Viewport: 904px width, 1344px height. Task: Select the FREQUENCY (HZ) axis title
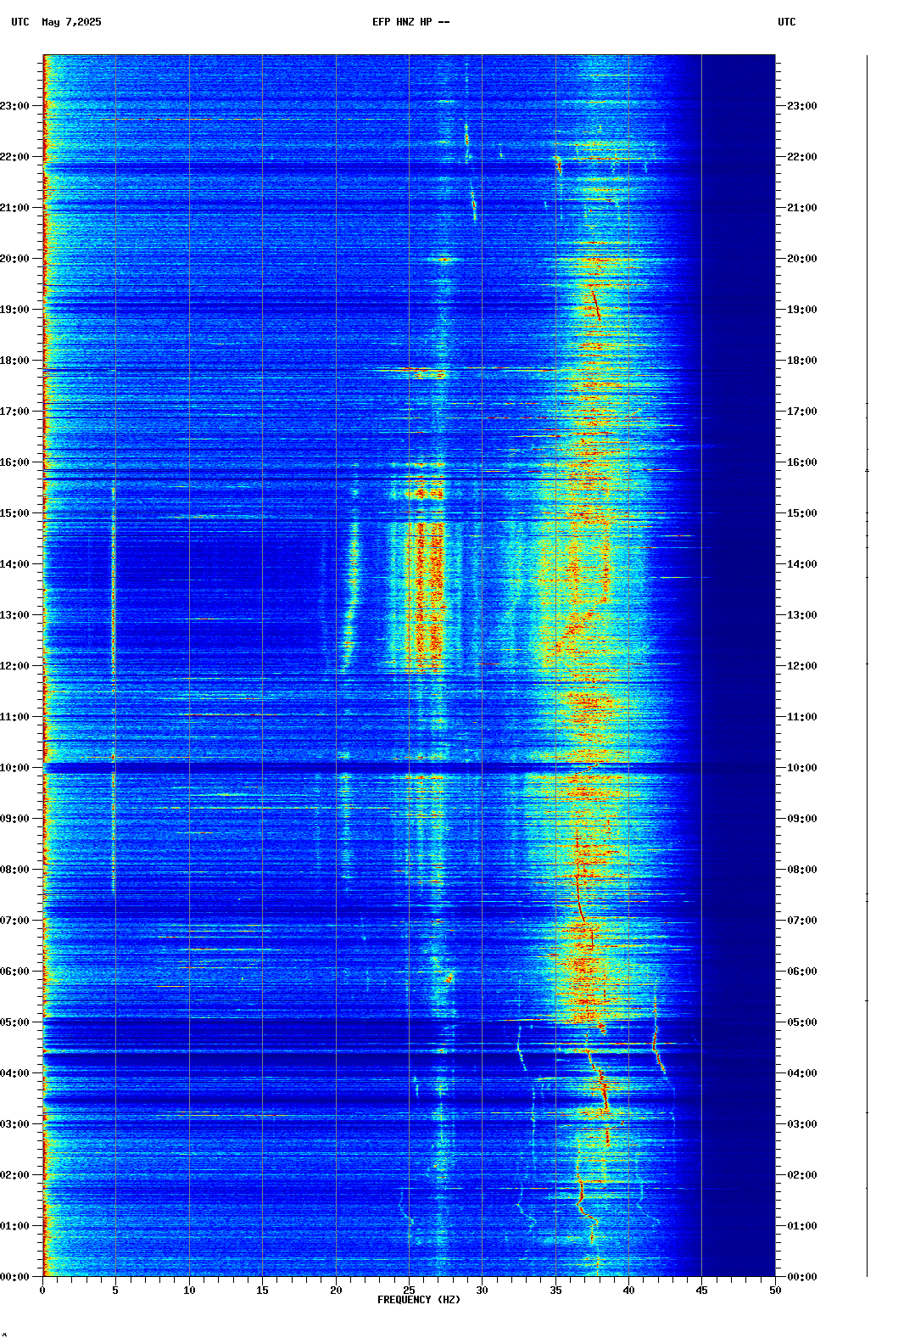[419, 1300]
